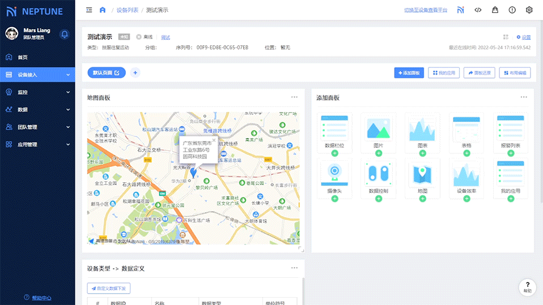This screenshot has width=543, height=305.
Task: Click the 添加面板 button
Action: [409, 73]
